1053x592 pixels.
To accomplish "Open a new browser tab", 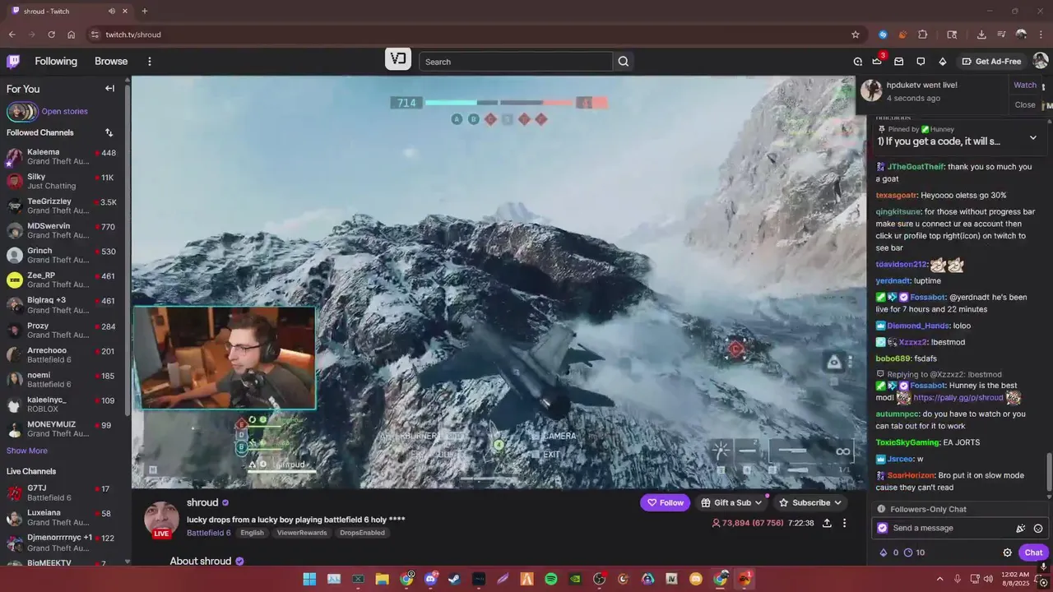I will [x=144, y=11].
